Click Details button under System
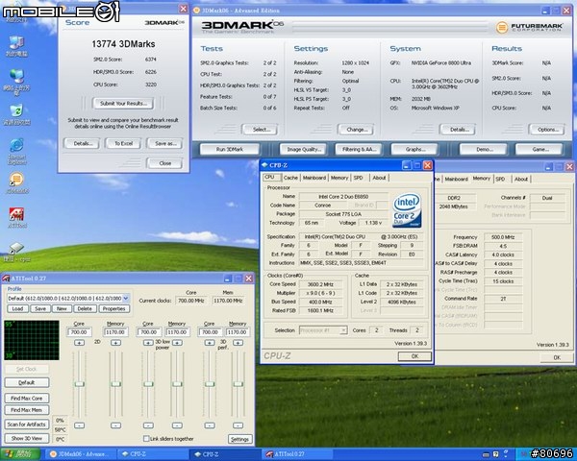Image resolution: width=577 pixels, height=461 pixels. click(459, 130)
